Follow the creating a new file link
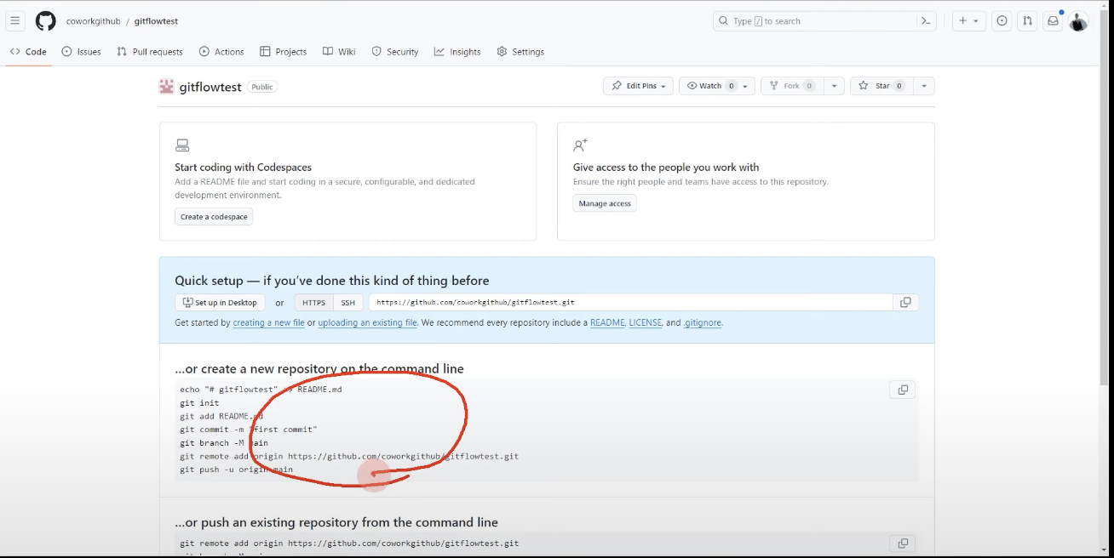The image size is (1114, 558). coord(268,323)
